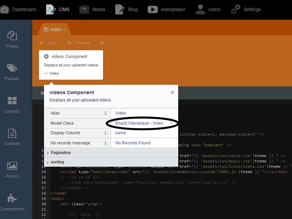The height and width of the screenshot is (219, 292).
Task: Open the Pages sidebar section
Action: pyautogui.click(x=12, y=40)
